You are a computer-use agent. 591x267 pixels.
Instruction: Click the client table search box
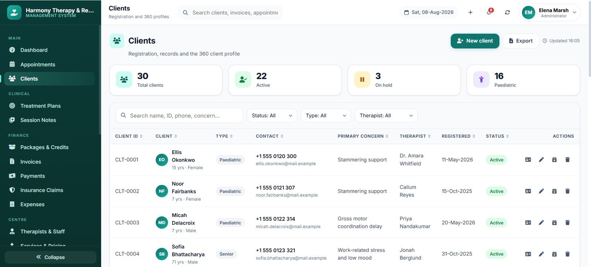click(x=180, y=115)
